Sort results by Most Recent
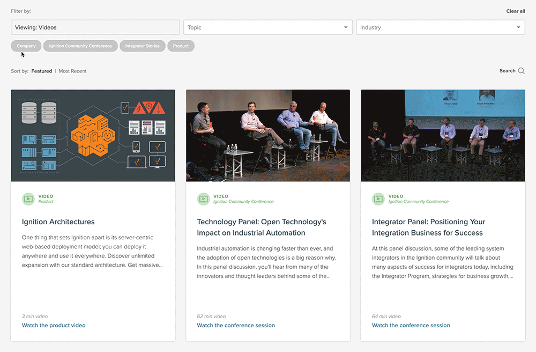This screenshot has height=352, width=536. pos(72,71)
